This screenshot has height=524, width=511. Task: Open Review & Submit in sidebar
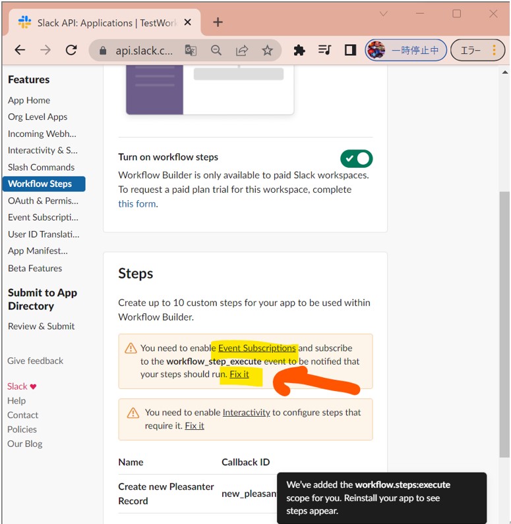(41, 326)
